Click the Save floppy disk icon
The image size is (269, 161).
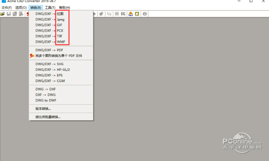click(8, 14)
